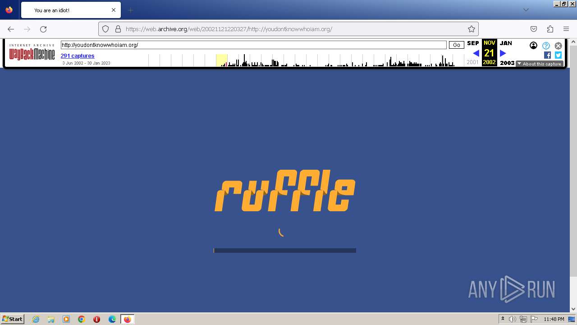Click the Firefox taskbar button
577x325 pixels.
[127, 319]
